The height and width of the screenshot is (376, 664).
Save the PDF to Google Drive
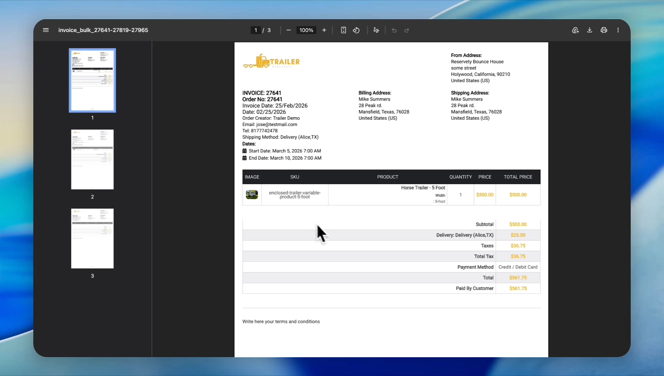[575, 30]
